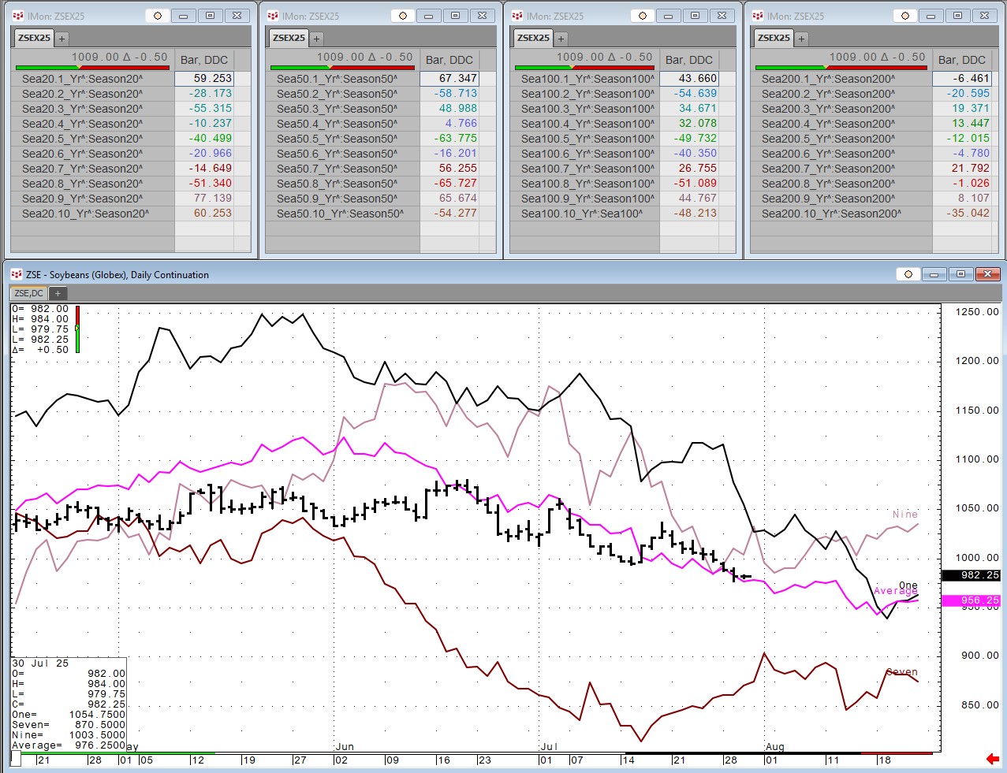Toggle the circular pin button in the chart window
The height and width of the screenshot is (773, 1007).
[x=908, y=274]
